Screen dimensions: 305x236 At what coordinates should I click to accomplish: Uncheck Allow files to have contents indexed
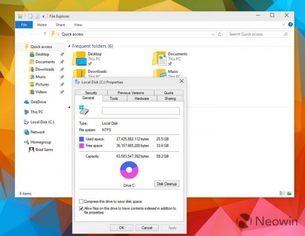81,209
